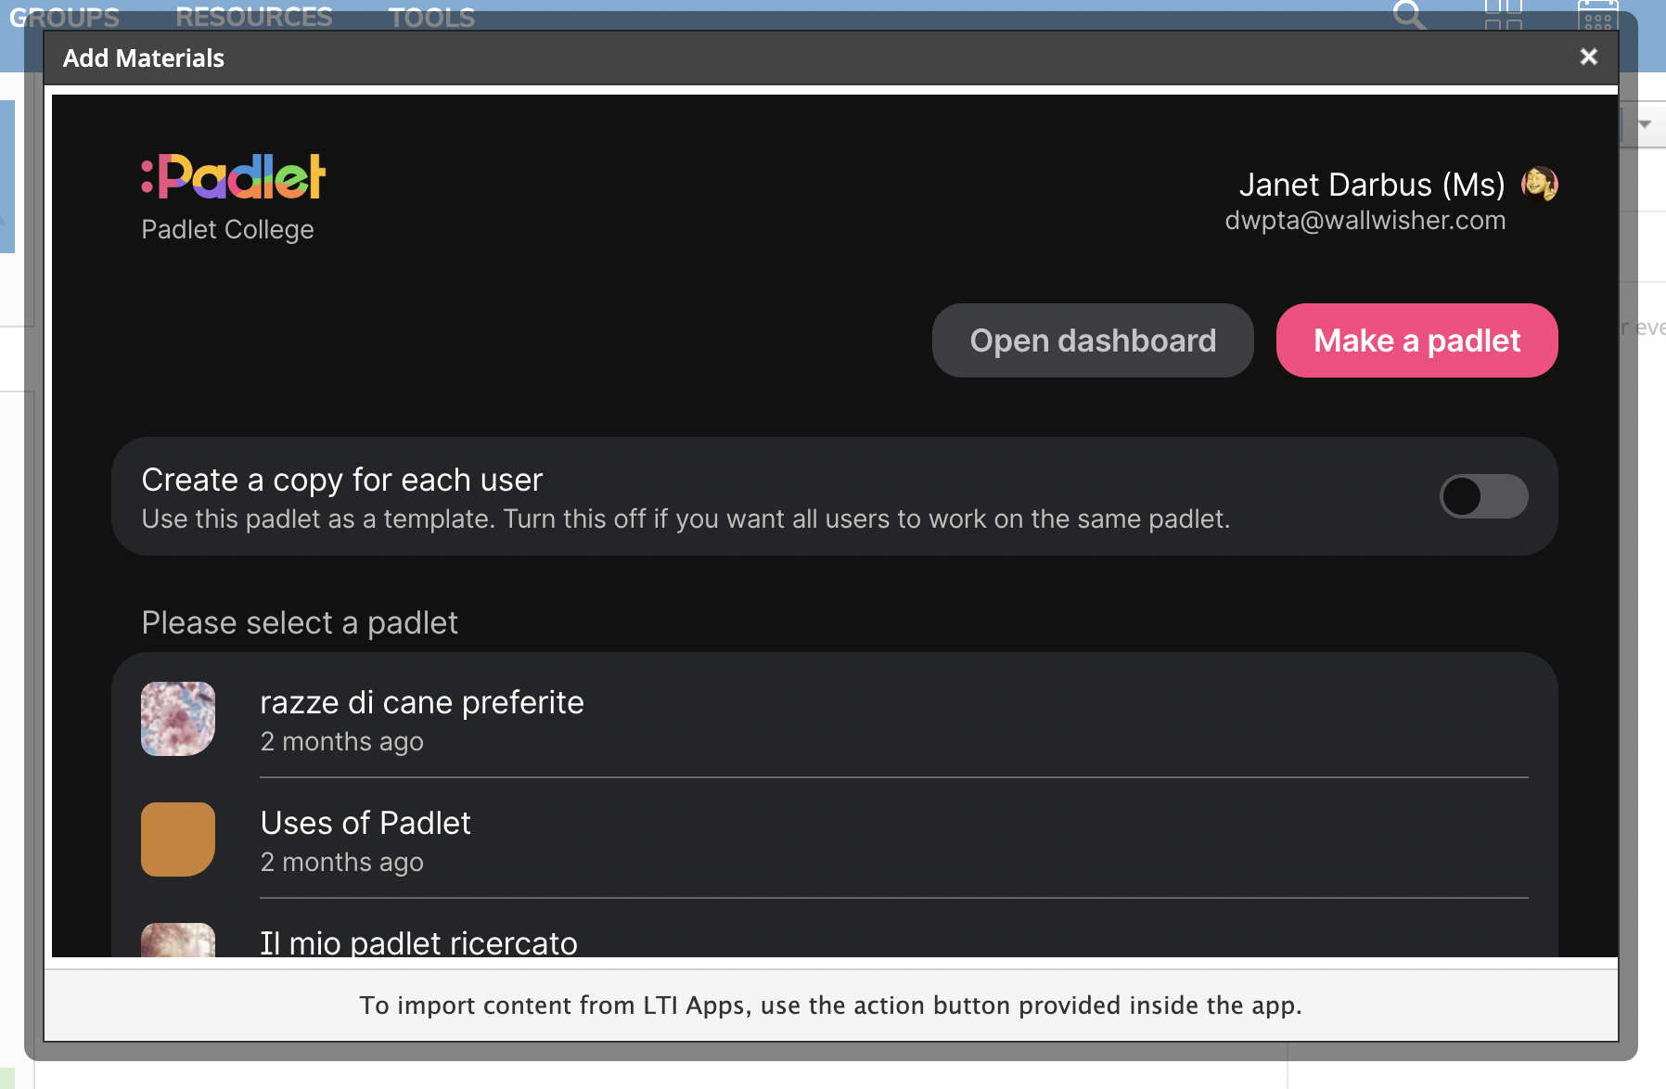Click thumbnail of Il mio padlet ricercato
Viewport: 1666px width, 1089px height.
coord(178,940)
